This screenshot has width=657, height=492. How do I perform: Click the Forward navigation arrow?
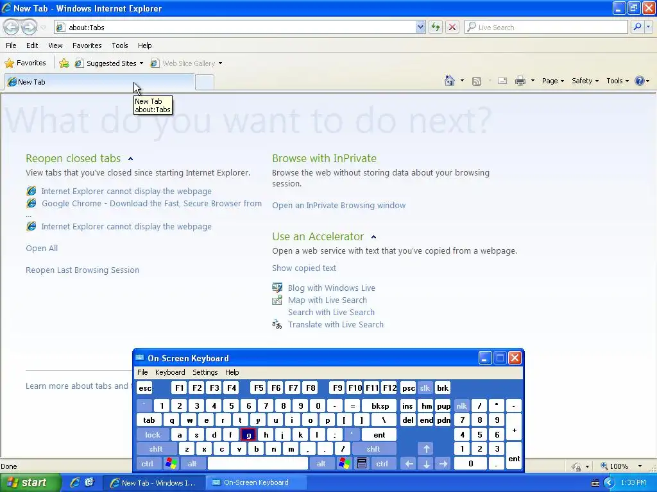[x=28, y=27]
